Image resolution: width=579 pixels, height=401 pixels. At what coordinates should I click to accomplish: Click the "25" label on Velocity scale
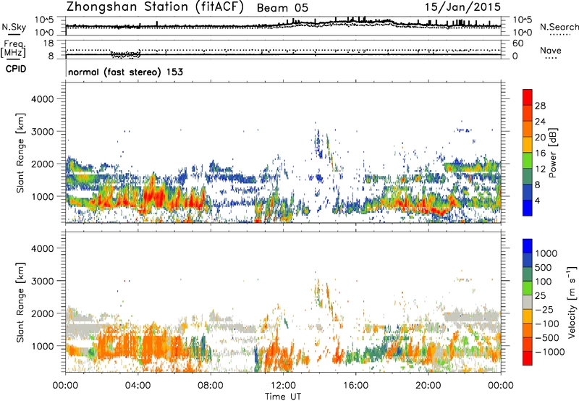tap(541, 295)
